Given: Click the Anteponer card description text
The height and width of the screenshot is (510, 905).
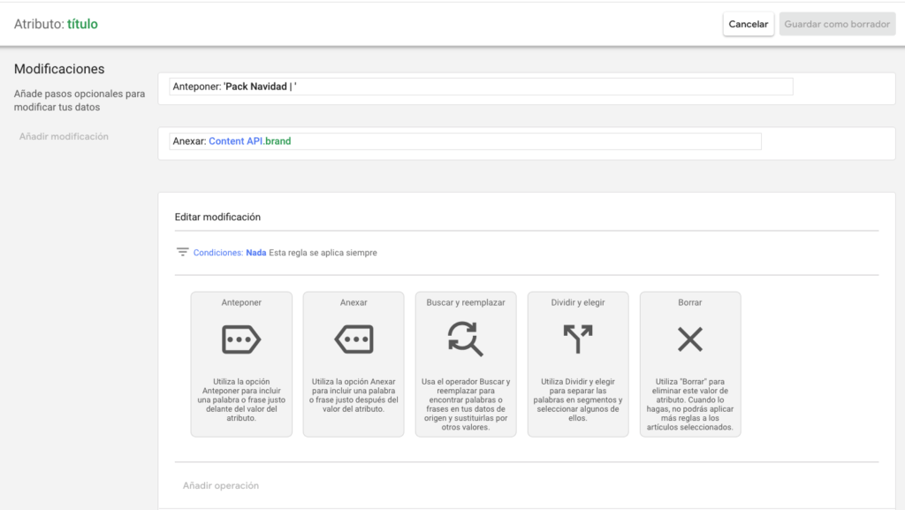Looking at the screenshot, I should coord(241,400).
